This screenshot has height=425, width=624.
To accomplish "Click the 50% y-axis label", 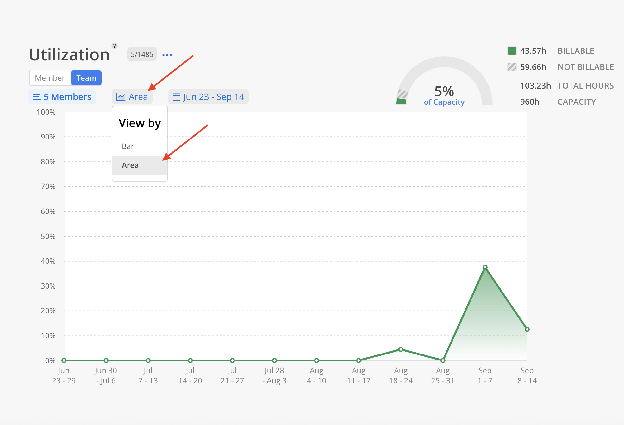I will click(48, 236).
